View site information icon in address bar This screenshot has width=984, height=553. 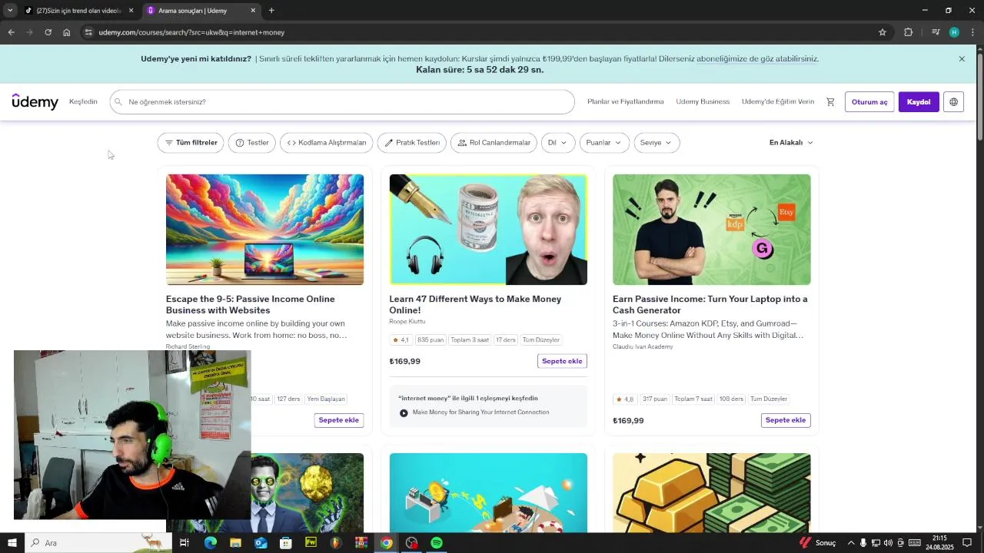point(88,32)
